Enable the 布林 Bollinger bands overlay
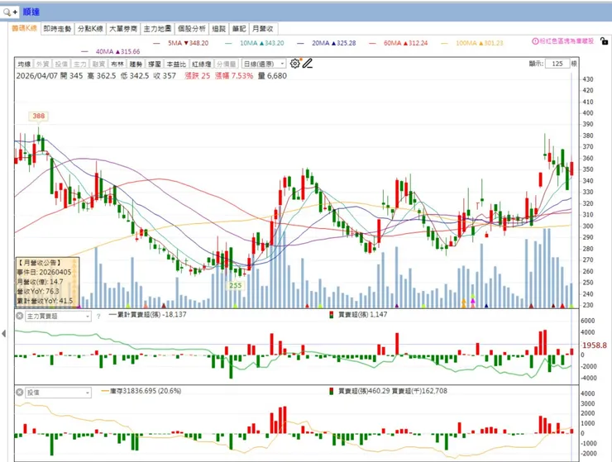The width and height of the screenshot is (612, 462). pyautogui.click(x=117, y=64)
